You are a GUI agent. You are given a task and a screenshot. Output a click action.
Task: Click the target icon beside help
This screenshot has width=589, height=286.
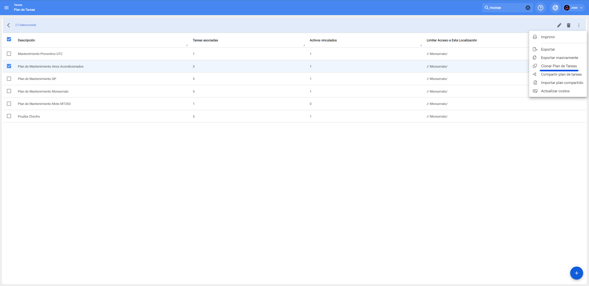coord(555,8)
